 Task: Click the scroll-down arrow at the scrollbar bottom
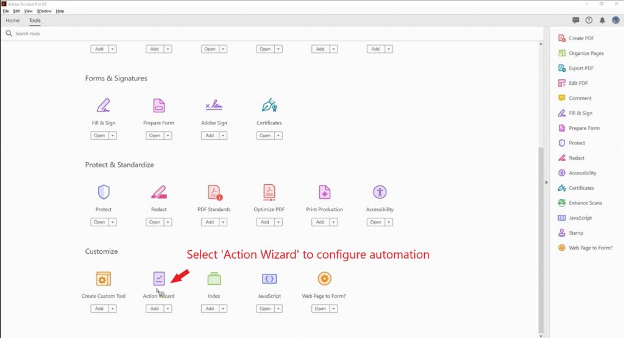[x=541, y=336]
